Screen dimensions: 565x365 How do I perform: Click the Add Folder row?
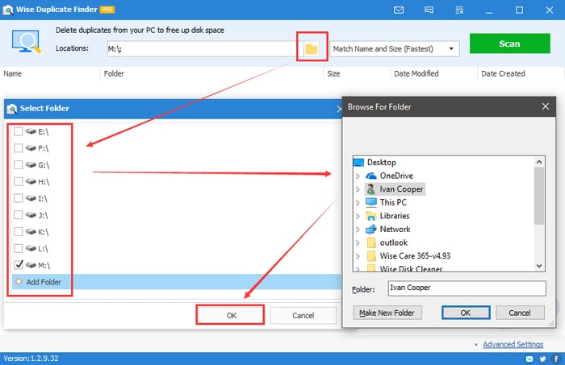click(x=45, y=282)
